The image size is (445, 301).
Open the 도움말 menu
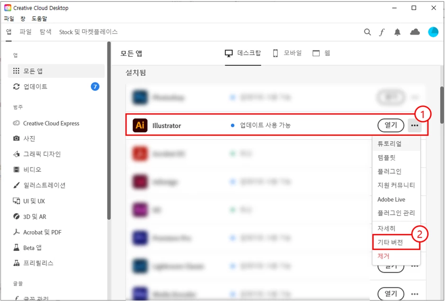(x=39, y=19)
